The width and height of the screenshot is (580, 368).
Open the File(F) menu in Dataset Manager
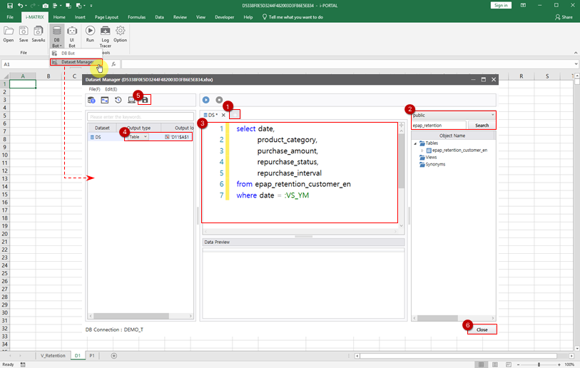tap(93, 89)
